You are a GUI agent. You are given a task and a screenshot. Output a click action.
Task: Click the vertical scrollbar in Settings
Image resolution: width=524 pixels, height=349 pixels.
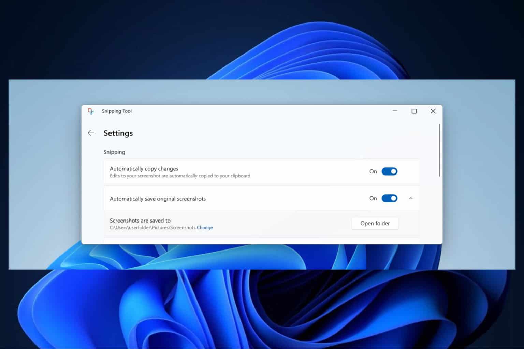pyautogui.click(x=439, y=150)
